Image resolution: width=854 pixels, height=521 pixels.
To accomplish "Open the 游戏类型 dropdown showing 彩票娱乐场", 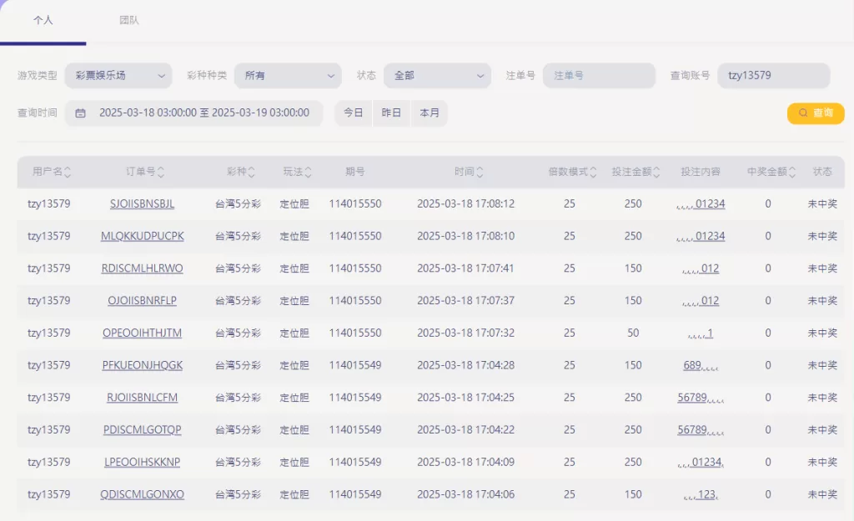I will pos(118,76).
